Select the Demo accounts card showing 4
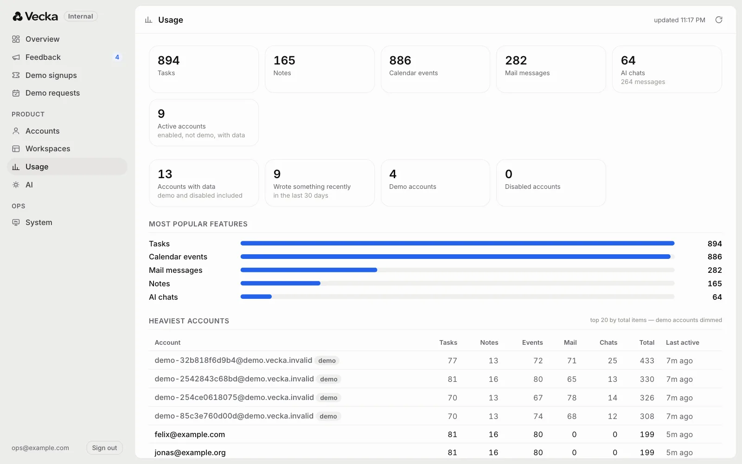742x464 pixels. click(435, 183)
